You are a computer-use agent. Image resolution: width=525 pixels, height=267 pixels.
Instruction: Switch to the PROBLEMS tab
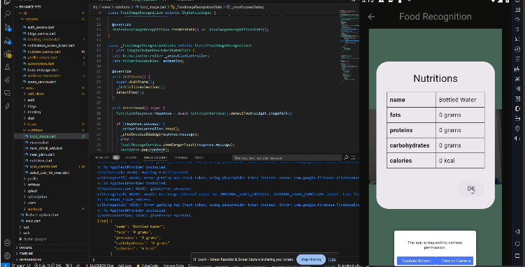(102, 157)
